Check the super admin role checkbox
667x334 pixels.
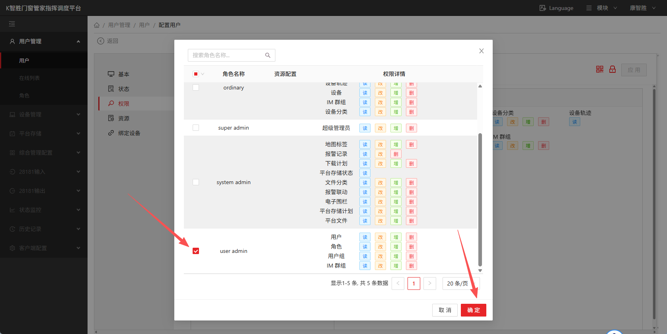[196, 128]
